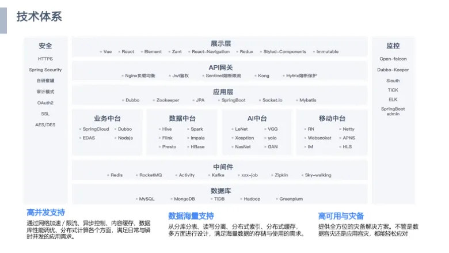Select the '移动中台' box heading

332,118
